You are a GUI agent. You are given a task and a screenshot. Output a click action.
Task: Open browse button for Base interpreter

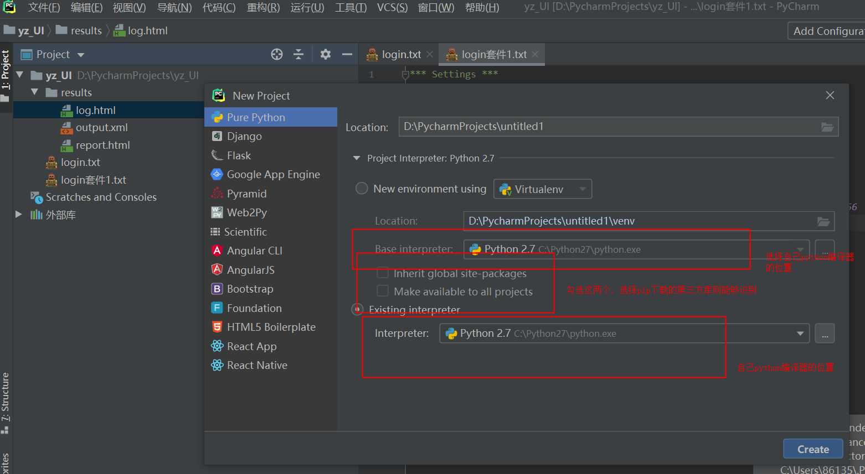point(825,249)
